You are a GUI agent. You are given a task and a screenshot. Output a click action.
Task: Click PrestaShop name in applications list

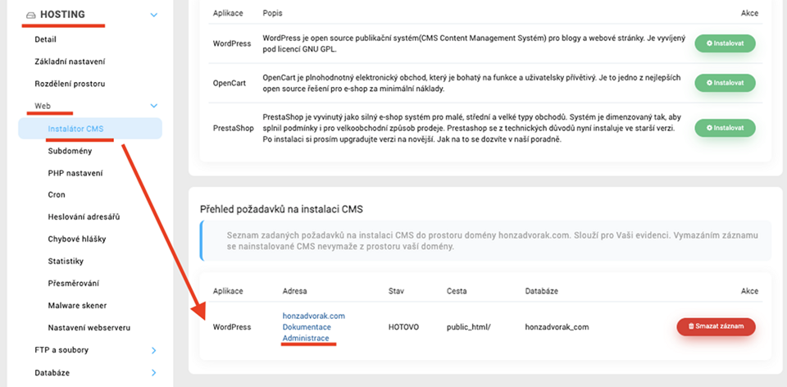(x=234, y=128)
